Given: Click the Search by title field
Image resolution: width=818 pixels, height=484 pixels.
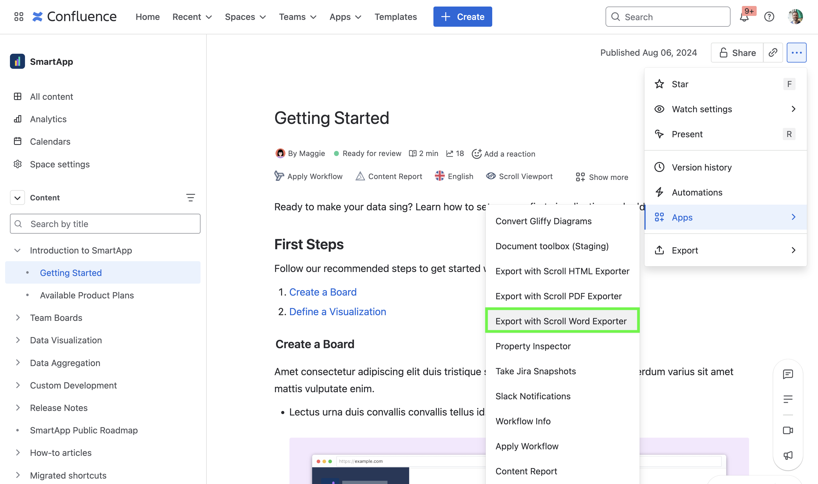Looking at the screenshot, I should (x=105, y=224).
